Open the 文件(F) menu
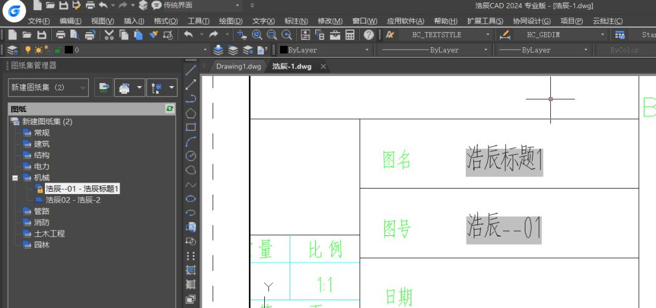 point(39,21)
